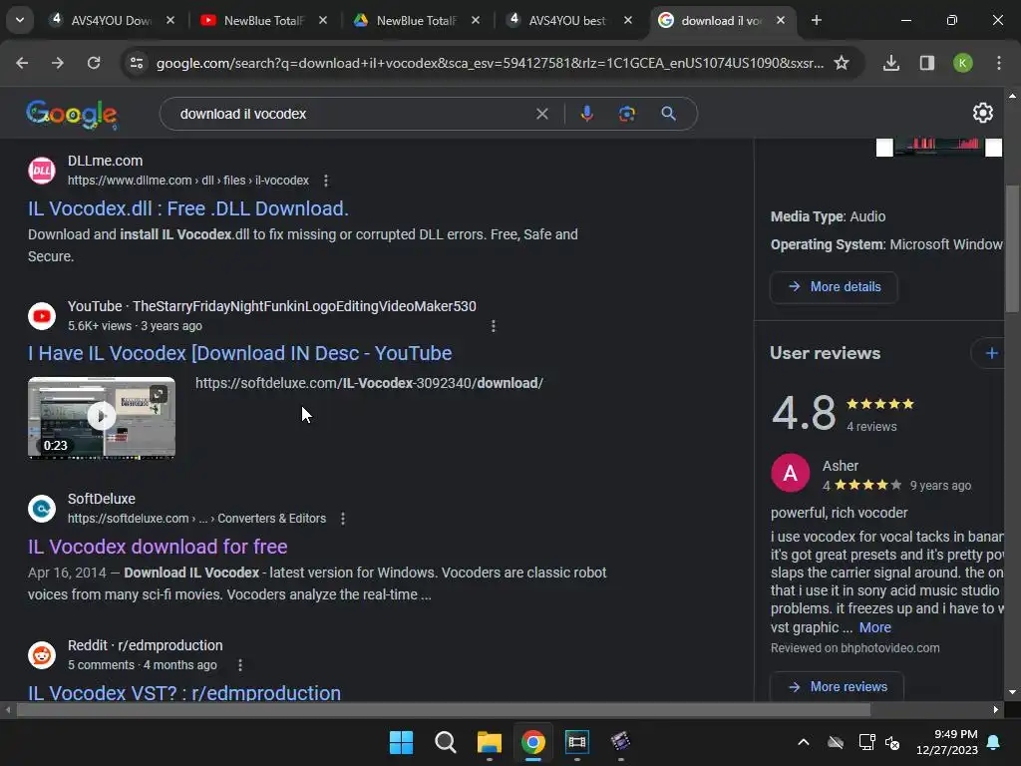The image size is (1021, 766).
Task: Open IL Vocodex.dll Free DLL Download link
Action: [x=188, y=208]
